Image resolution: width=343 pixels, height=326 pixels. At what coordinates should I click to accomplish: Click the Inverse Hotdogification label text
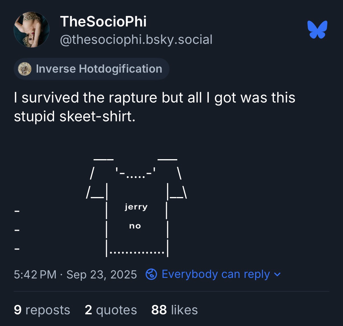tap(99, 69)
